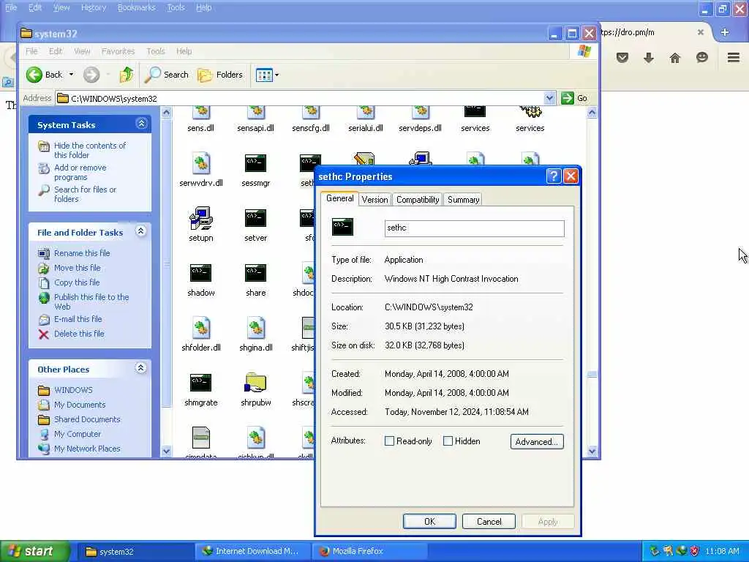The image size is (749, 562).
Task: Open My Documents in Other Places
Action: pos(79,405)
